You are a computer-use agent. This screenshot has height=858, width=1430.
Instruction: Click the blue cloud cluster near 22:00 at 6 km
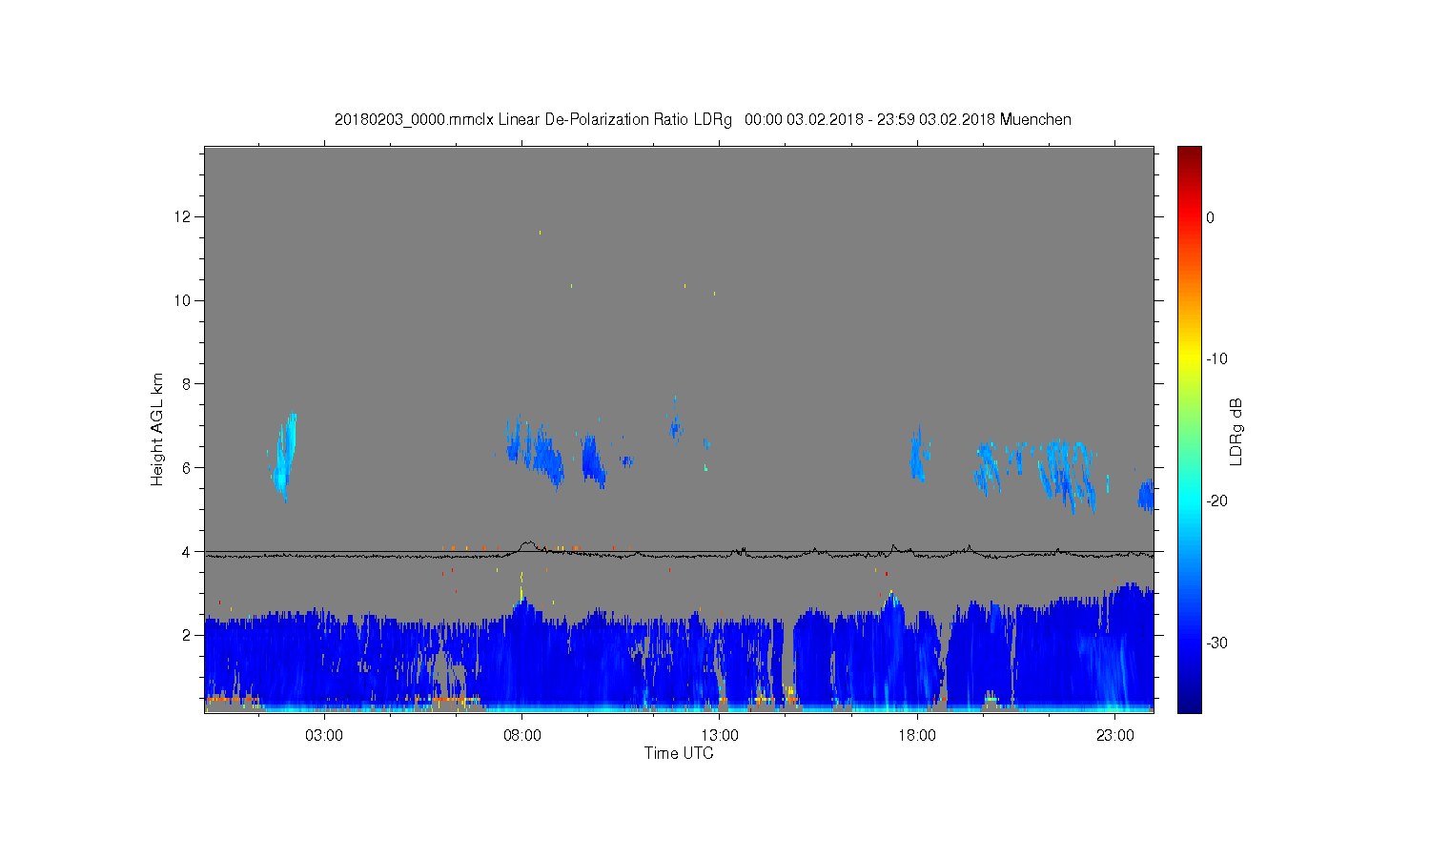coord(1066,474)
